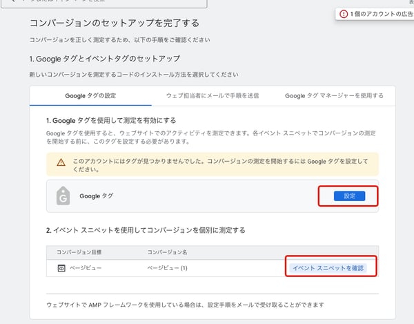Click the Google tag icon
The width and height of the screenshot is (414, 324).
(63, 196)
